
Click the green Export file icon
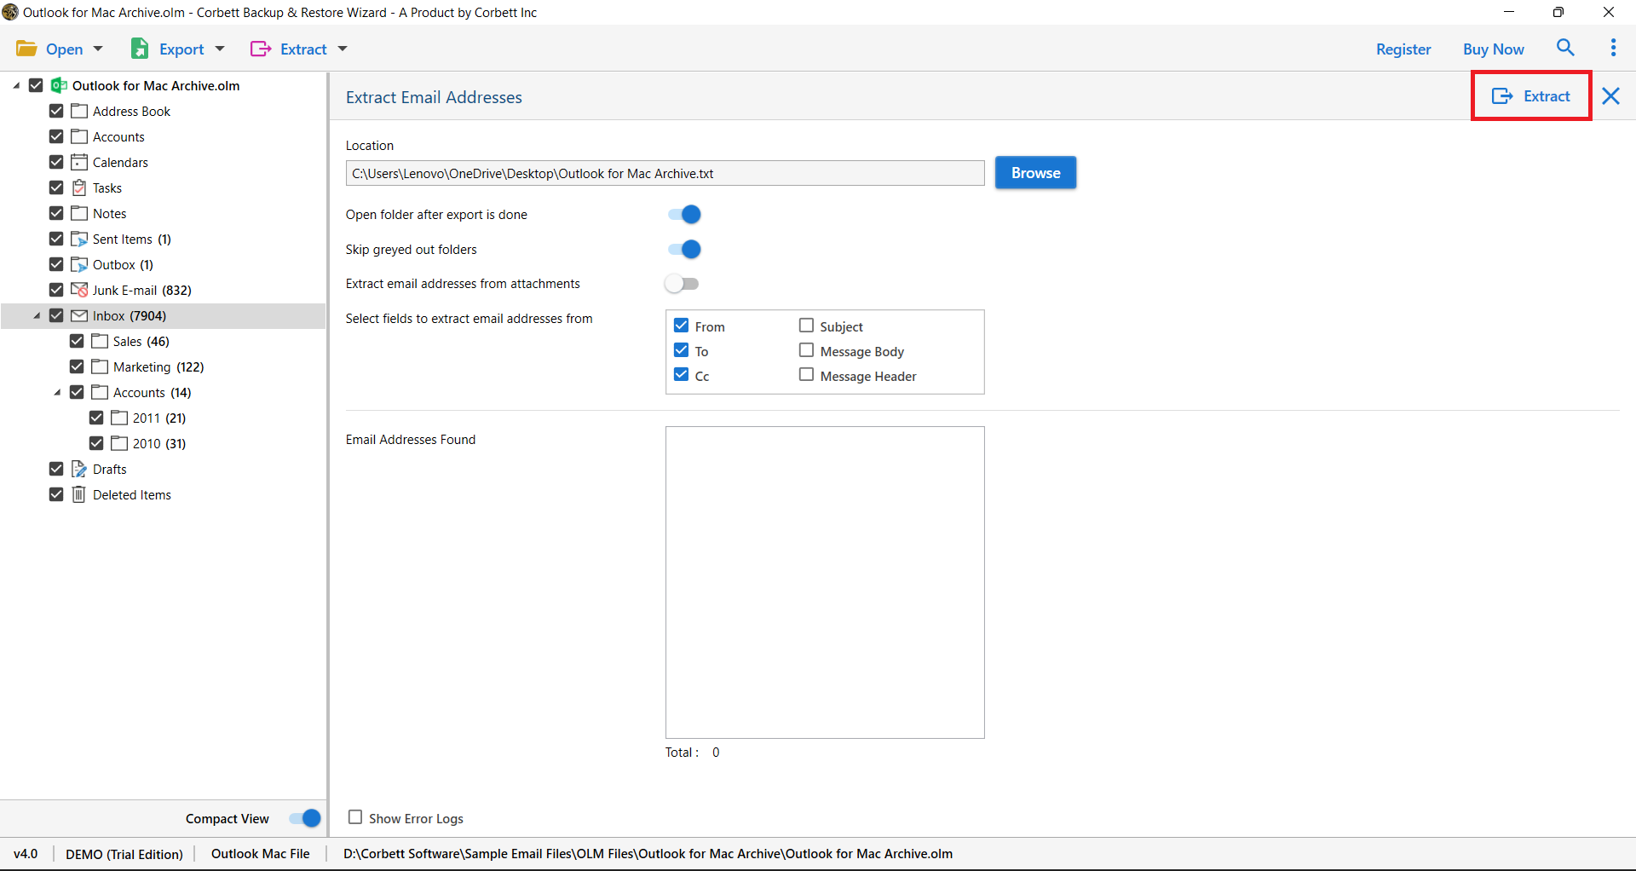pos(140,49)
